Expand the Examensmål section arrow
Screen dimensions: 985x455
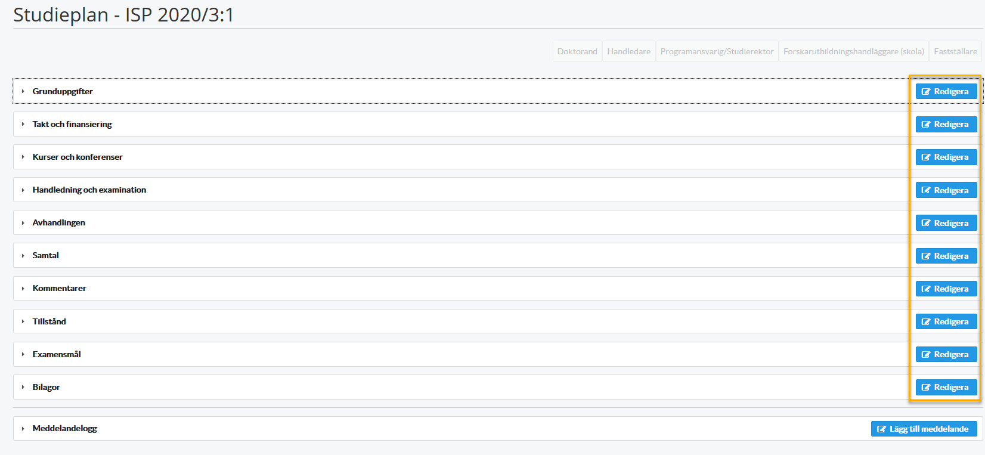(23, 354)
